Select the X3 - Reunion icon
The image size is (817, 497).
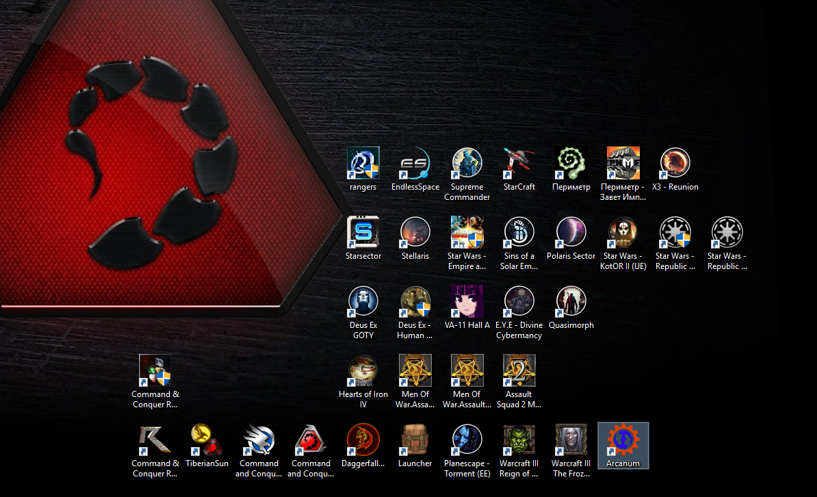675,163
